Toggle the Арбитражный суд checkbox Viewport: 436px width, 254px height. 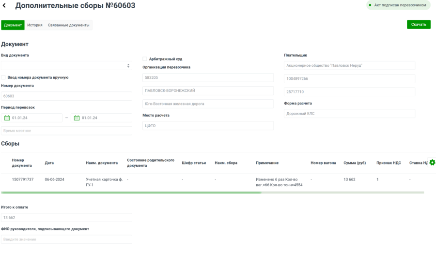pos(145,59)
